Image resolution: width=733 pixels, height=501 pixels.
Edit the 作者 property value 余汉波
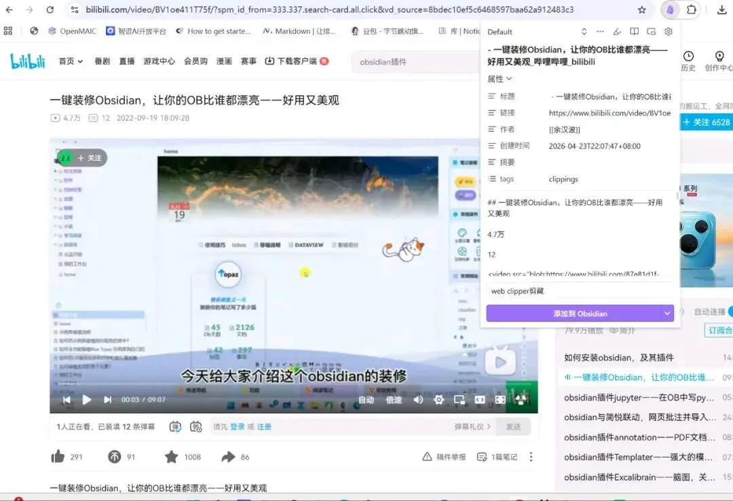pyautogui.click(x=564, y=130)
